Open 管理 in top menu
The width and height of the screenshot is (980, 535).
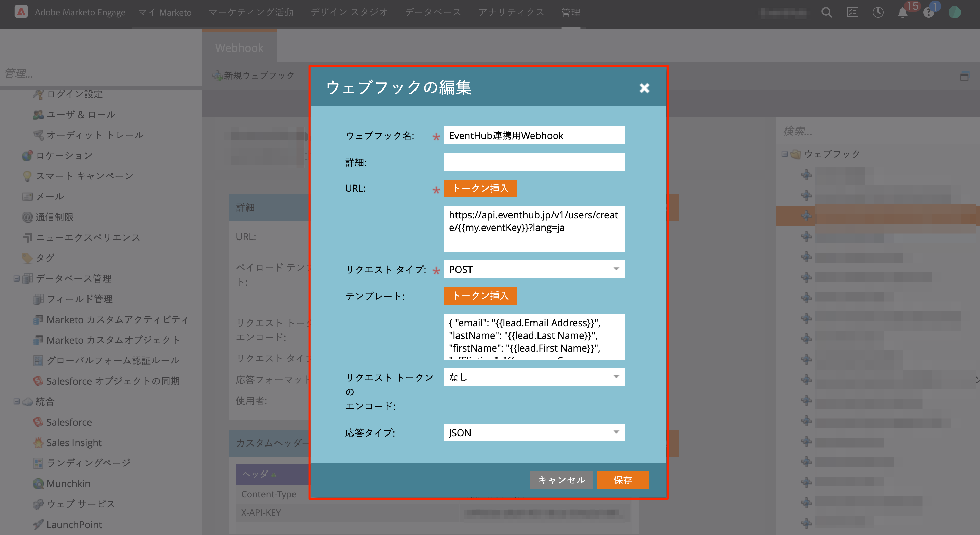571,13
